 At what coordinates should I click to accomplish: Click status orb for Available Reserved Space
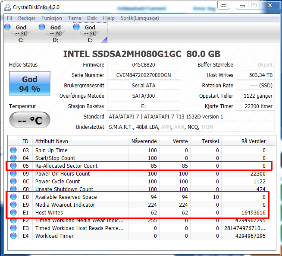13,197
